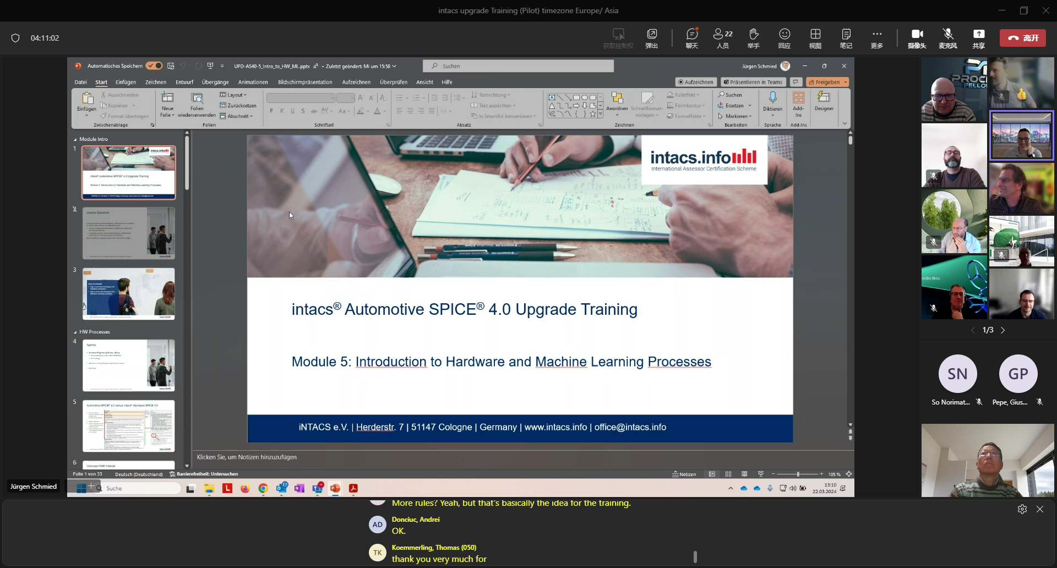Expand the Ersetzen dropdown arrow

click(750, 105)
